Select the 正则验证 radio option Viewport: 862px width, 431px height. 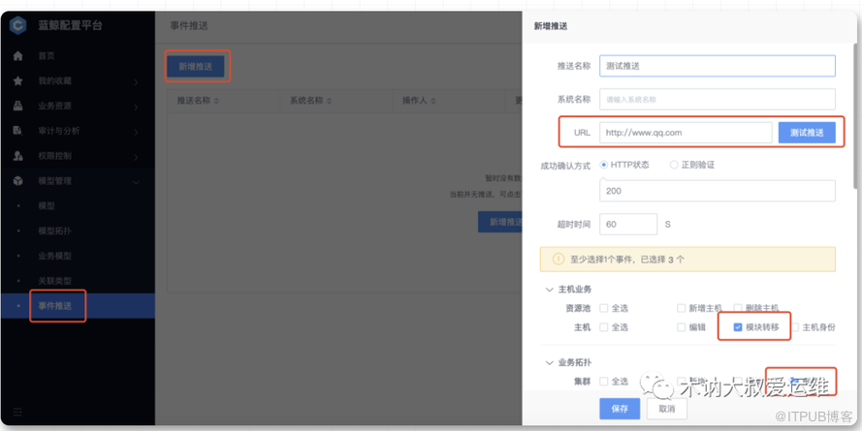coord(674,165)
